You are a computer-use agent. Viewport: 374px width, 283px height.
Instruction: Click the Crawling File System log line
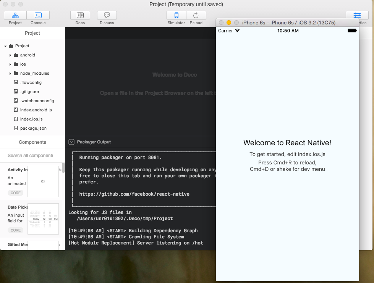126,237
